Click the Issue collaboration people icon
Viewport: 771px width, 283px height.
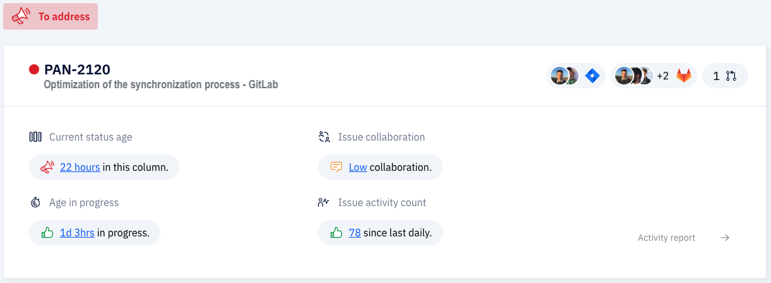click(x=324, y=137)
